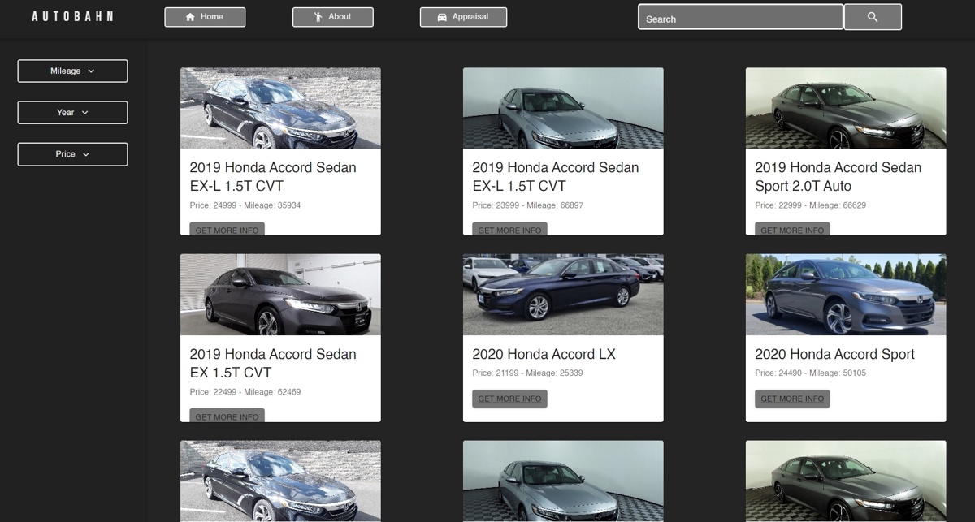Viewport: 975px width, 522px height.
Task: Get more info on 2020 Honda Accord LX
Action: (x=509, y=399)
